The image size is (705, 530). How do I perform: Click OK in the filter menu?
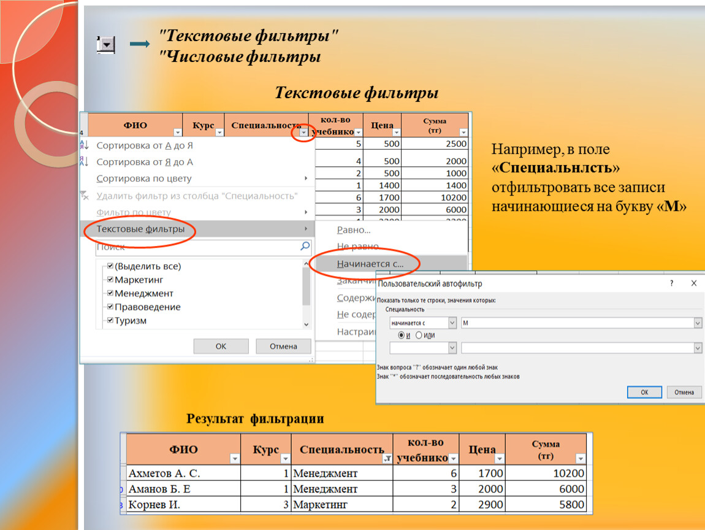221,346
